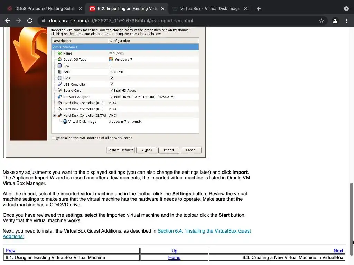
Task: Click the < Back button
Action: pos(147,150)
